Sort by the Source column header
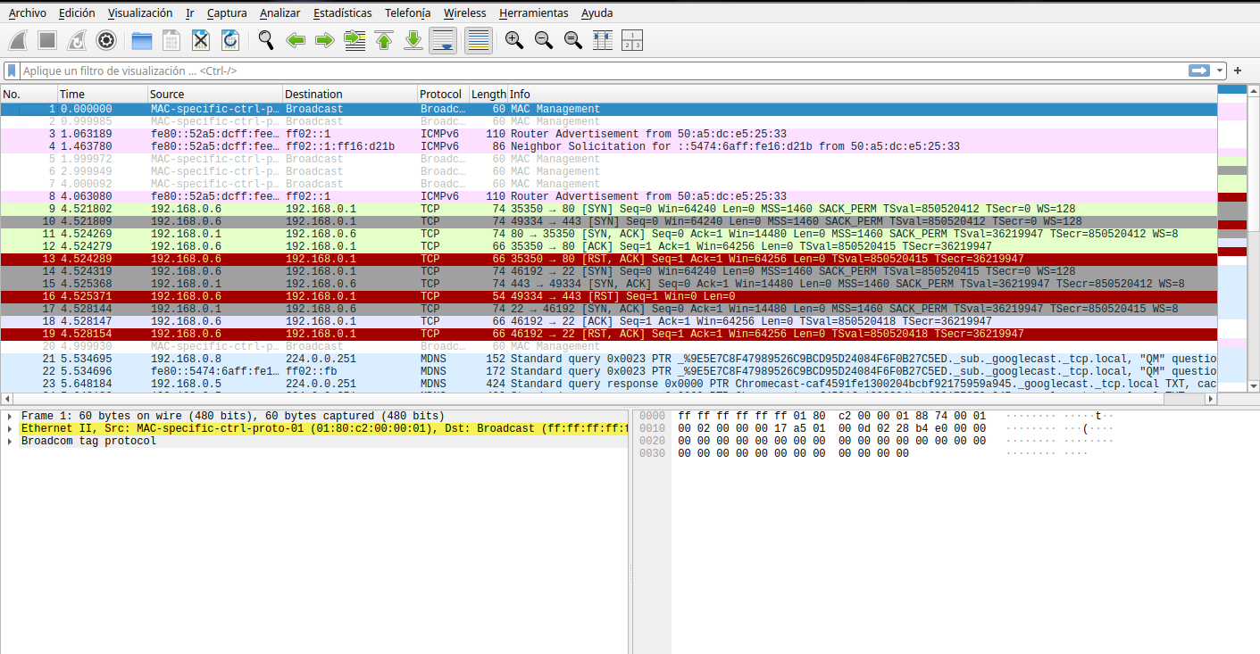 (x=215, y=94)
